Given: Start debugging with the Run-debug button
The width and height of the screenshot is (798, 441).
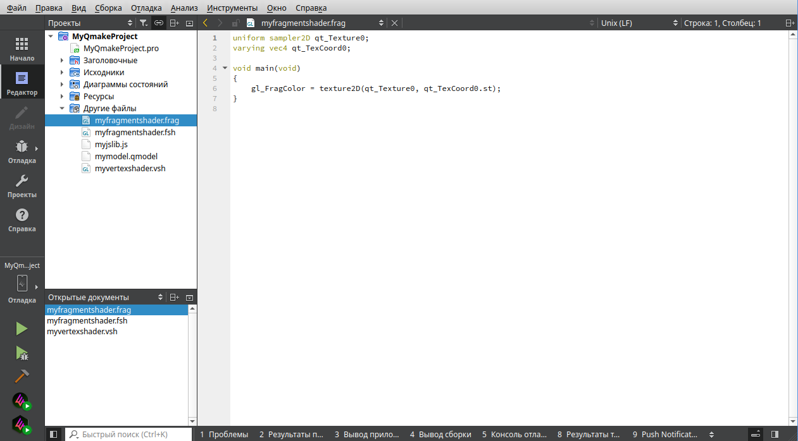Looking at the screenshot, I should click(x=22, y=353).
